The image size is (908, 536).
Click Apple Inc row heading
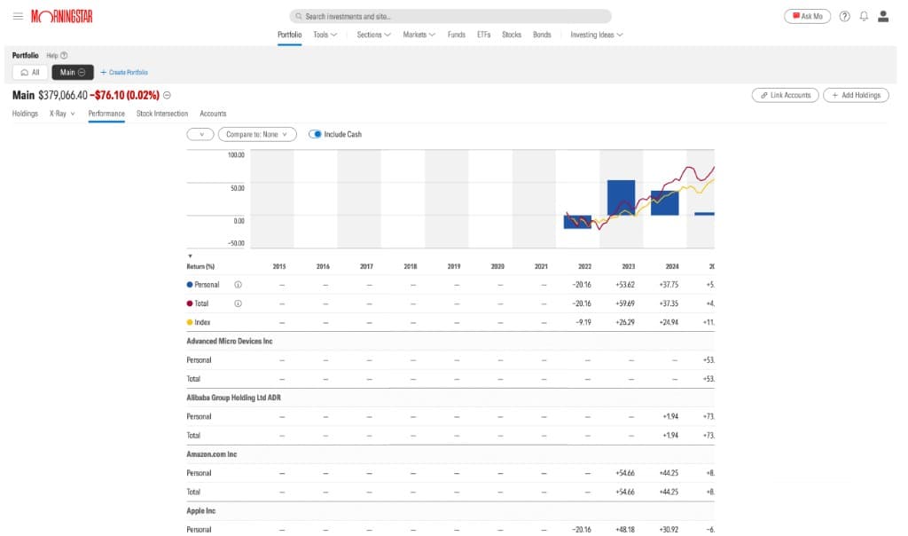[x=201, y=511]
